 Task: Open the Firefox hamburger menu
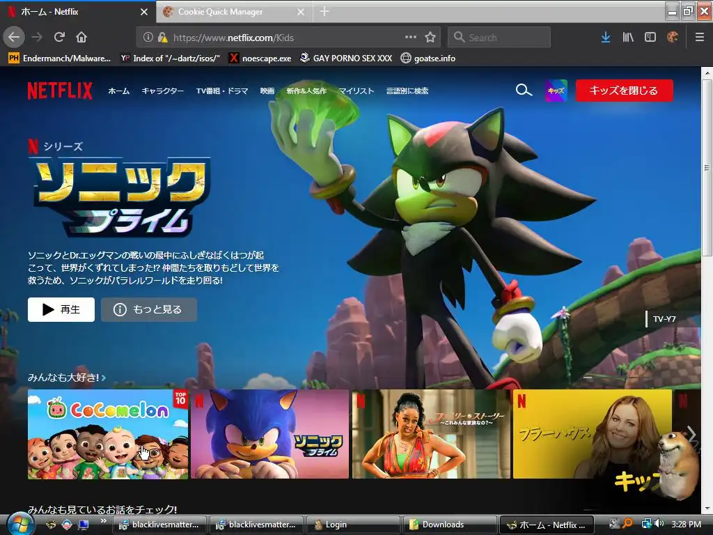point(699,38)
